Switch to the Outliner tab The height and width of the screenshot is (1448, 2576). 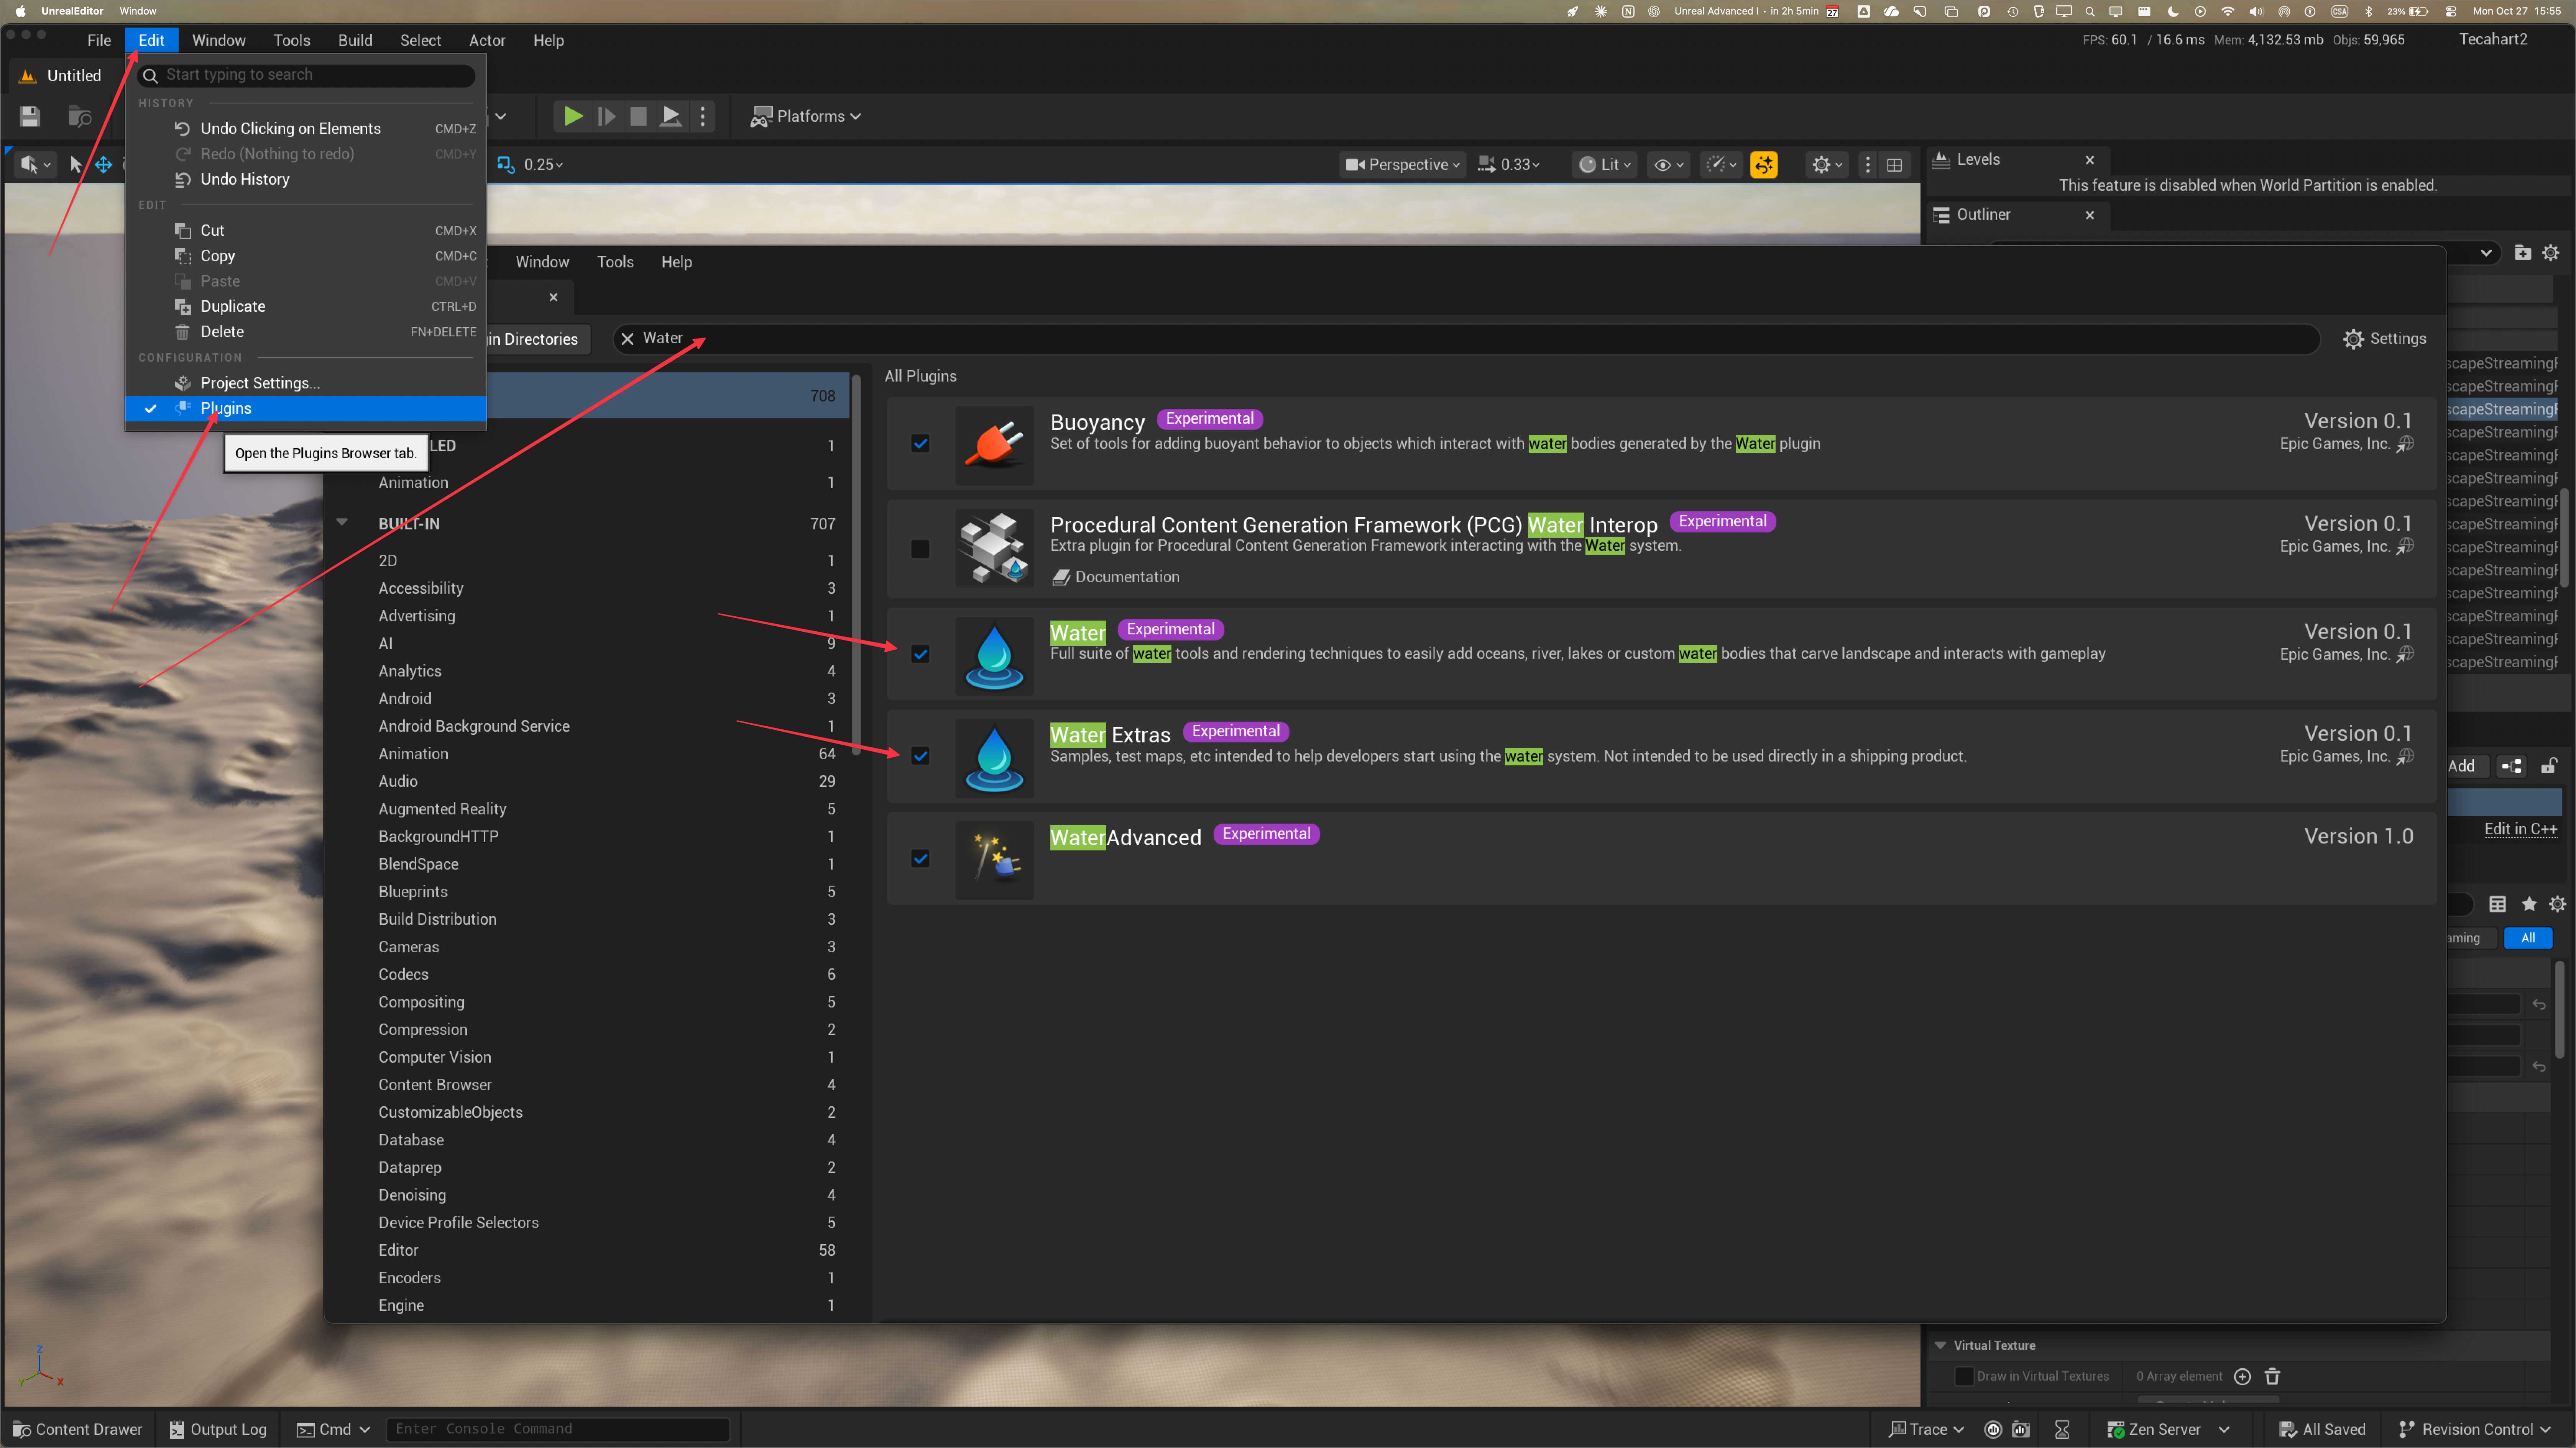(1983, 215)
